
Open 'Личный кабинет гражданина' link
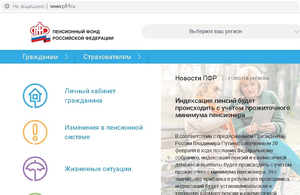point(90,96)
